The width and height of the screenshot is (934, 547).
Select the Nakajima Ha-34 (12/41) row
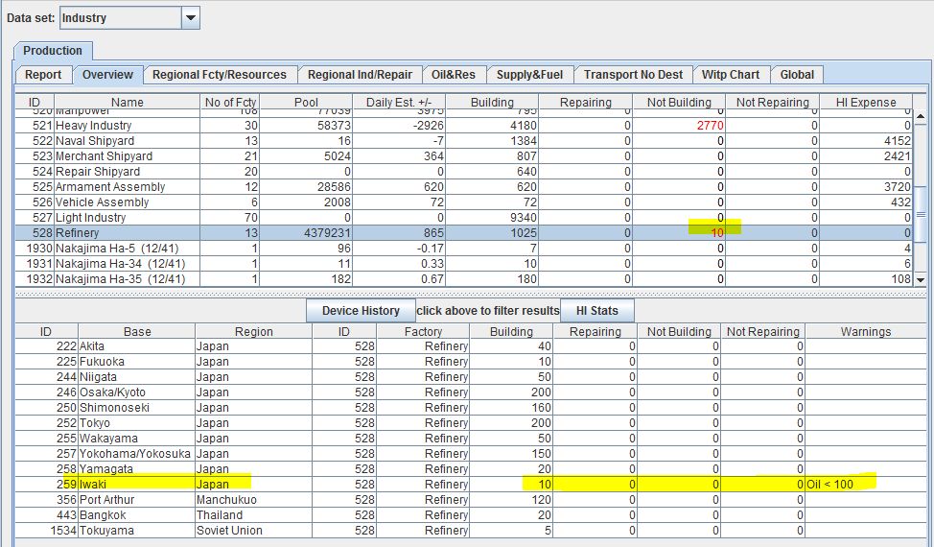463,264
